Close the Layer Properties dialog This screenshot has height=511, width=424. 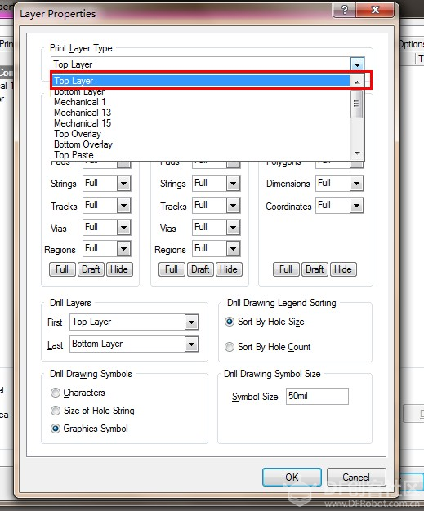(x=376, y=10)
